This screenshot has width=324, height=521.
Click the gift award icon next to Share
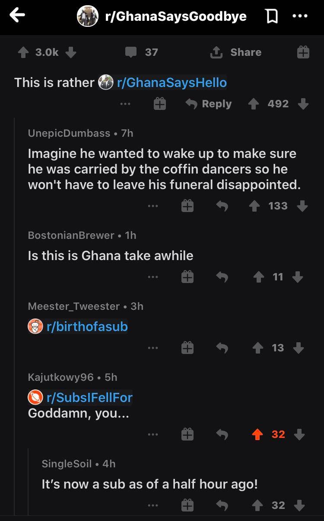[303, 51]
